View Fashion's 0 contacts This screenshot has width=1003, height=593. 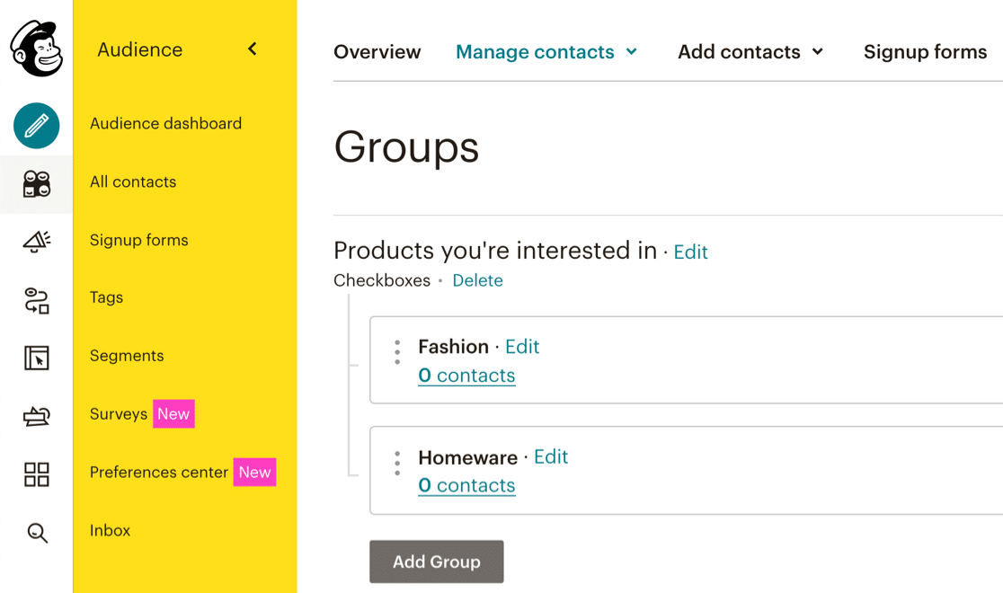466,376
